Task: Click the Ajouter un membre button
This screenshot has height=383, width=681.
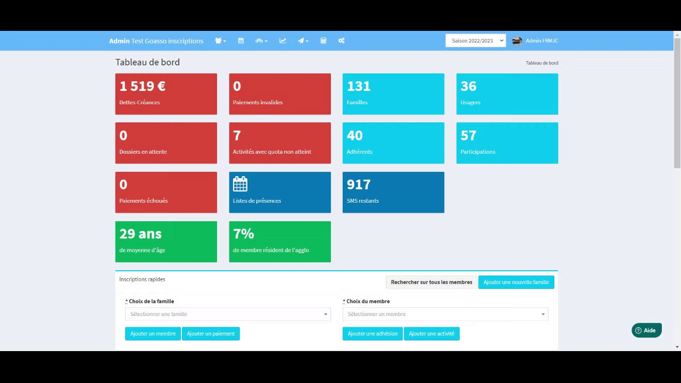Action: pos(153,334)
